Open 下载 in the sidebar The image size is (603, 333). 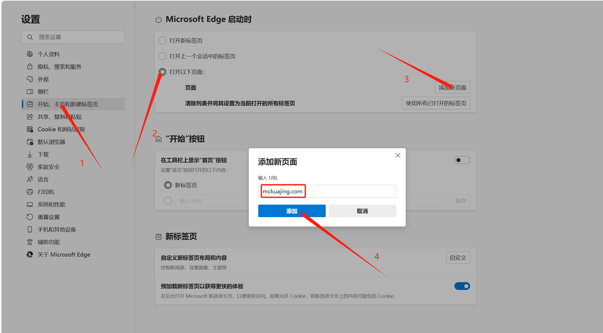[73, 154]
